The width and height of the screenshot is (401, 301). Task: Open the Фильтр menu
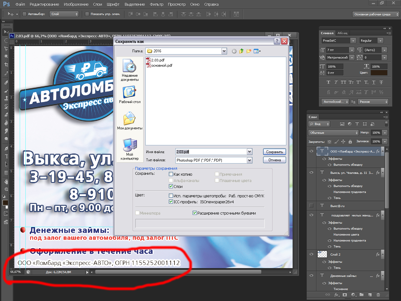(x=157, y=4)
